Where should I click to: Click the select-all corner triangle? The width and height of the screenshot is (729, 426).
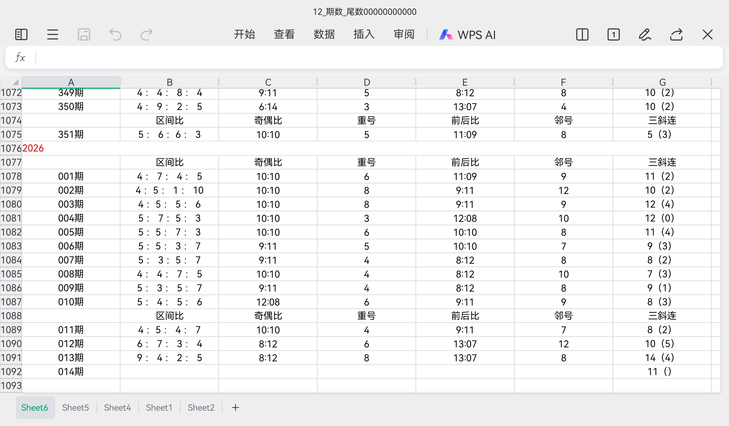tap(15, 82)
